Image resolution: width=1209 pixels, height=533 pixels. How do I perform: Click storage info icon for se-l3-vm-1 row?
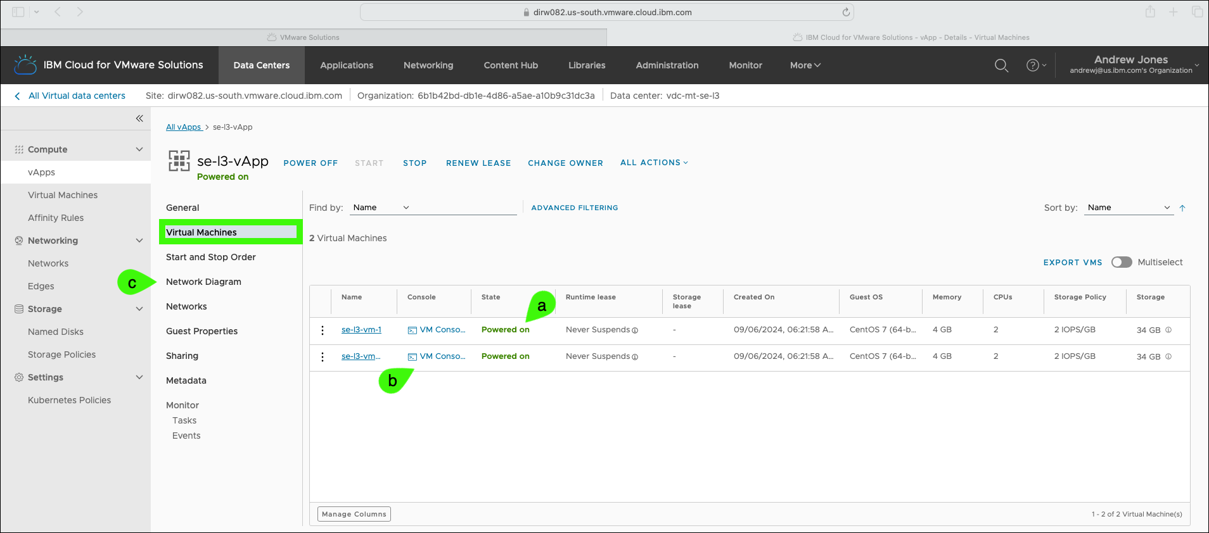tap(1168, 330)
